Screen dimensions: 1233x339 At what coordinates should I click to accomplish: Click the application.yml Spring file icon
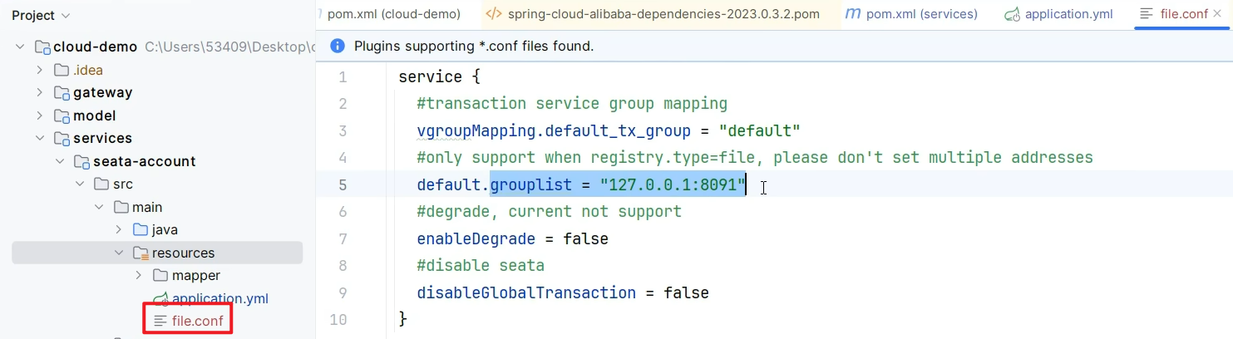click(160, 298)
